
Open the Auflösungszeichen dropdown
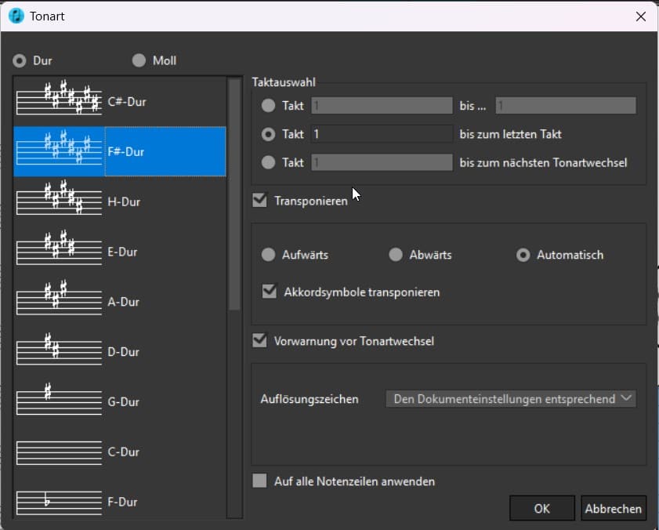[x=511, y=399]
